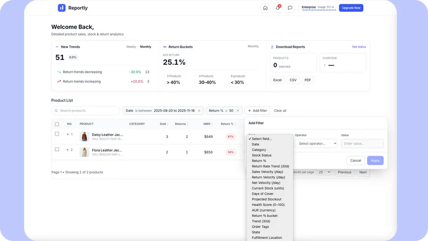428x241 pixels.
Task: Click the '> 40%' return bucket
Action: click(173, 82)
